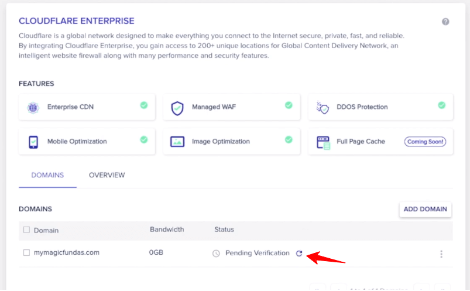470x291 pixels.
Task: Click the Bandwidth column header
Action: (x=167, y=230)
